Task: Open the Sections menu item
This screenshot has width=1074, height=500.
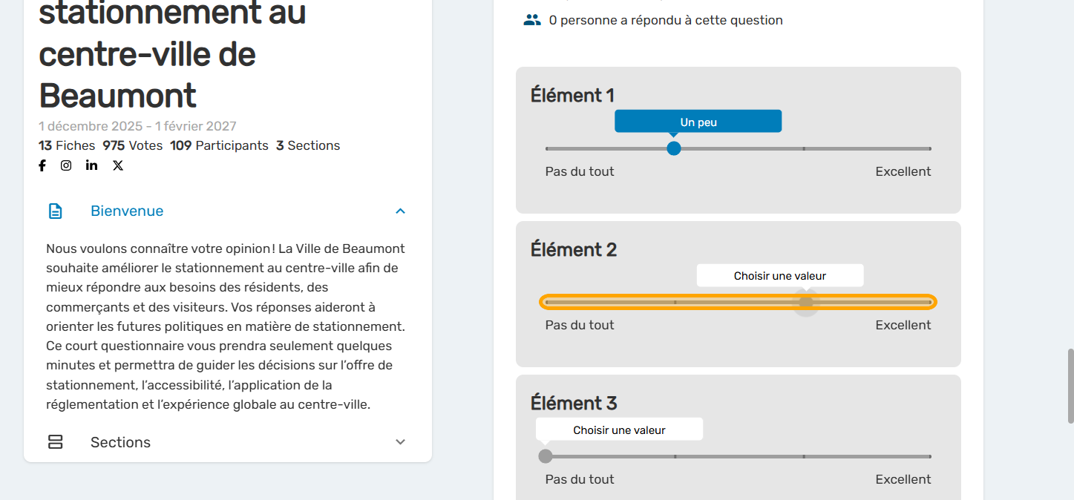Action: (120, 442)
